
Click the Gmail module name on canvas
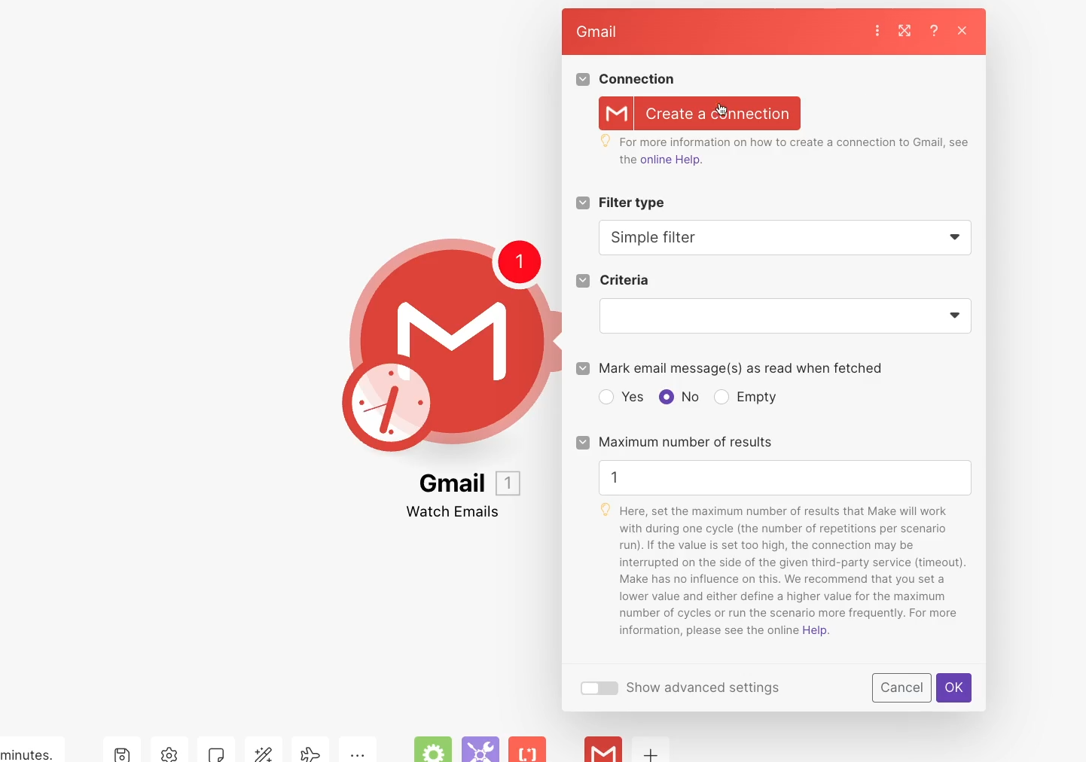452,483
